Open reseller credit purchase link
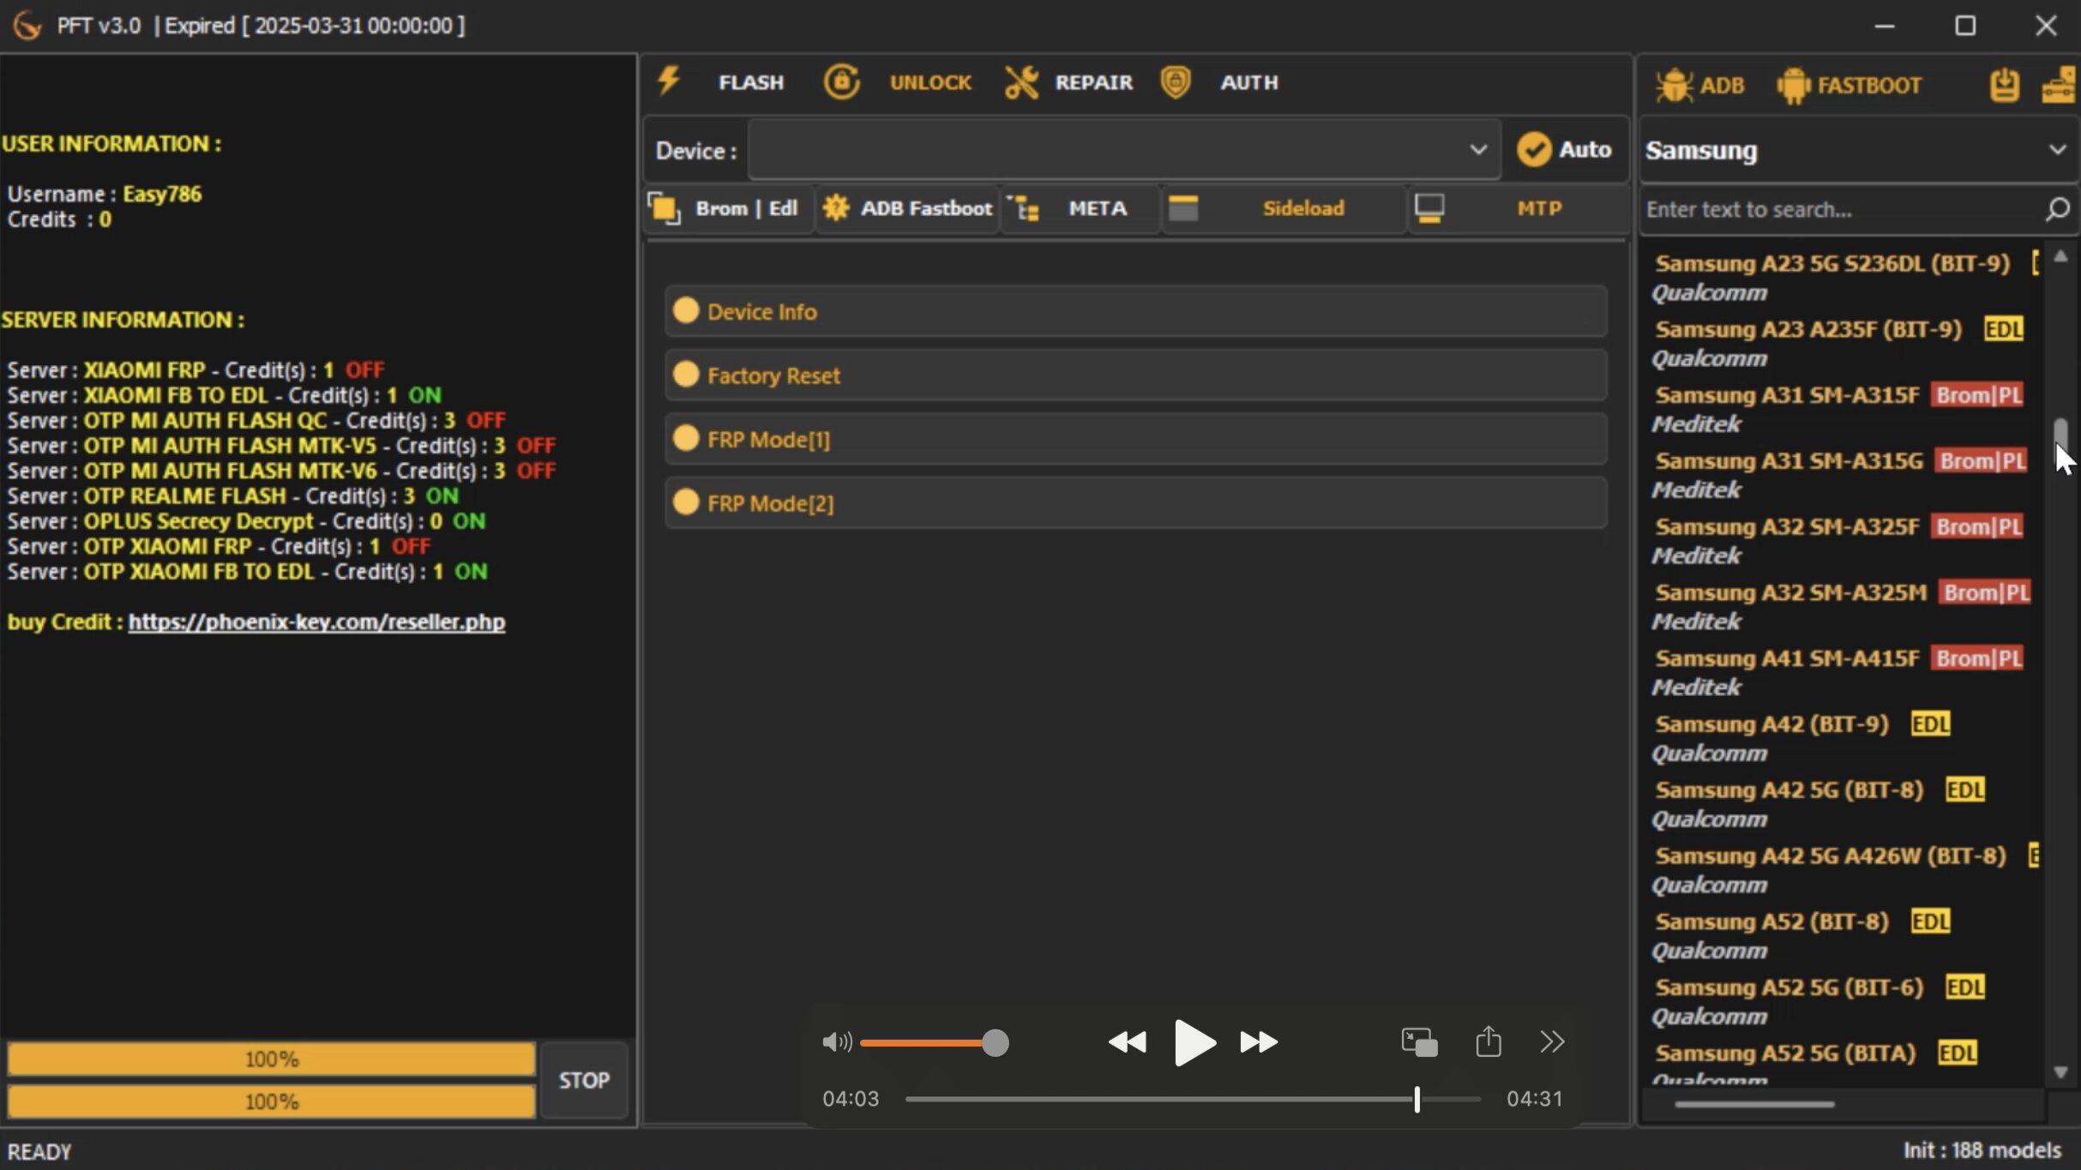This screenshot has width=2081, height=1170. [316, 621]
